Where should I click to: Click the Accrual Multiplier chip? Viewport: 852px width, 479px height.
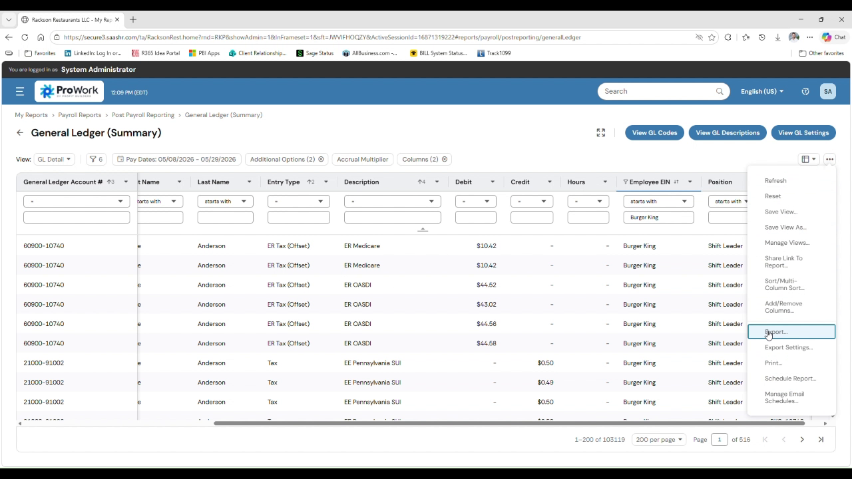[363, 159]
